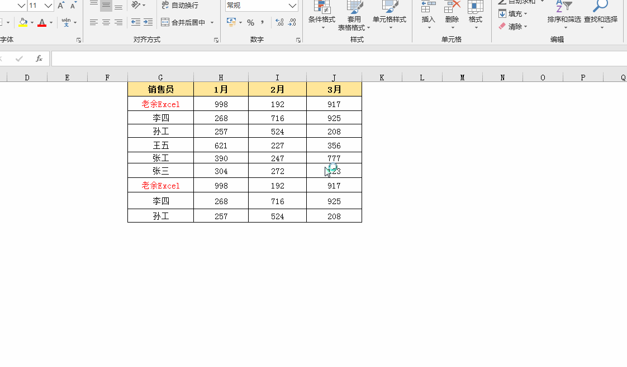Open the text orientation dropdown arrow

(x=144, y=5)
